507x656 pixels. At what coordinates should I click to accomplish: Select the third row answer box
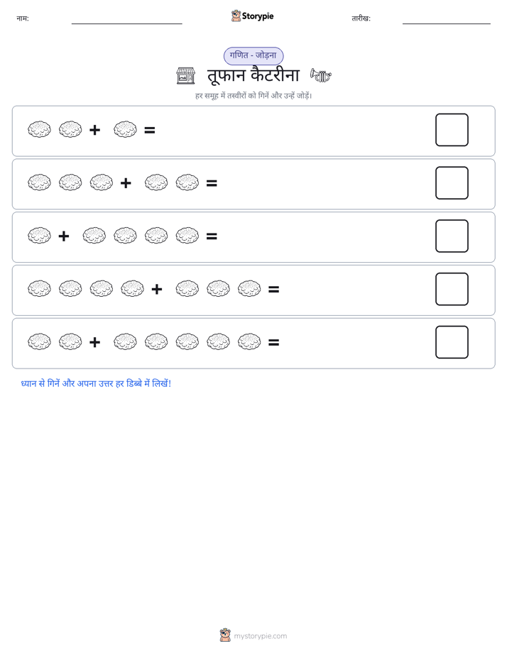click(452, 236)
